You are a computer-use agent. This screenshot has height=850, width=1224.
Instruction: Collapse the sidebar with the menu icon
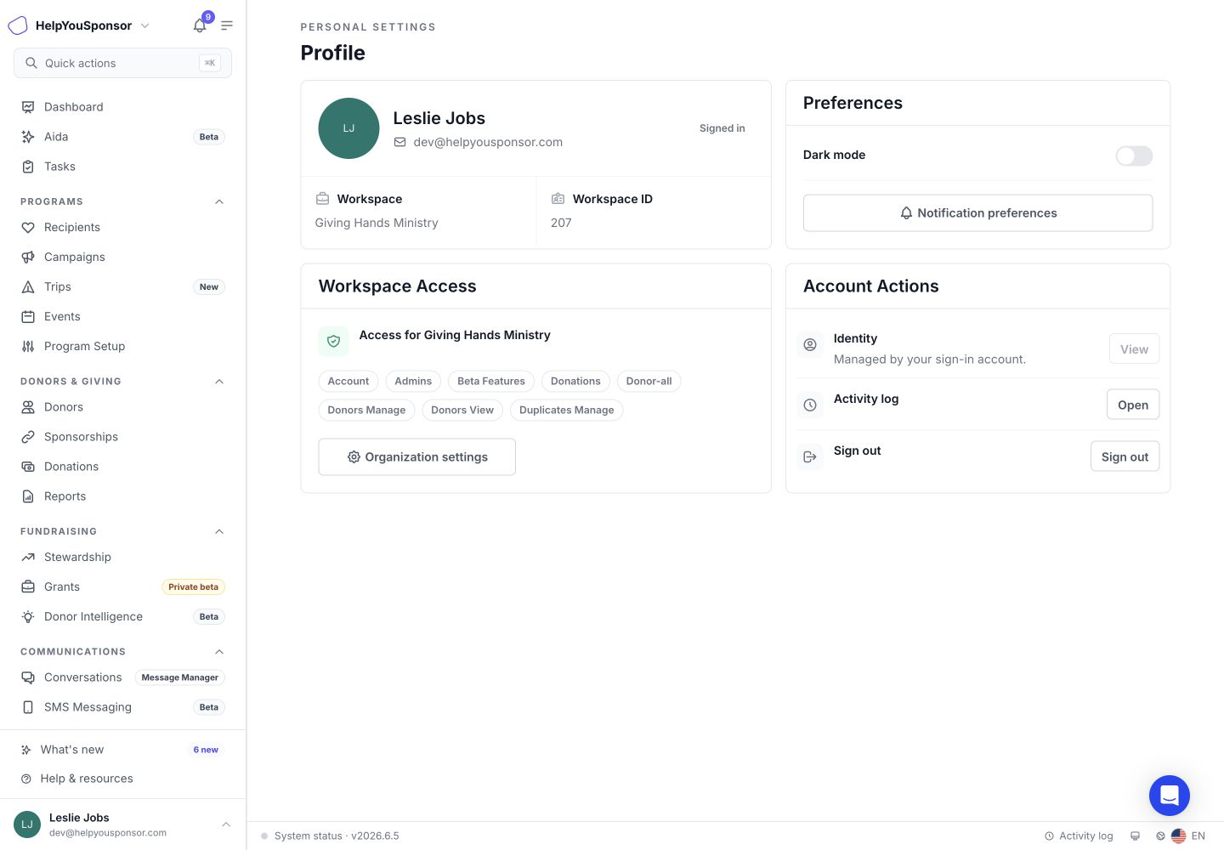(227, 25)
